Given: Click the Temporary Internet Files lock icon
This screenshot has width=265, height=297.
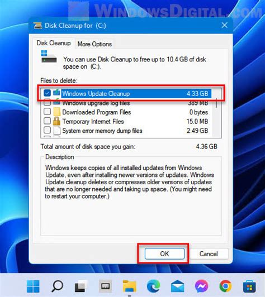Looking at the screenshot, I should coord(56,121).
